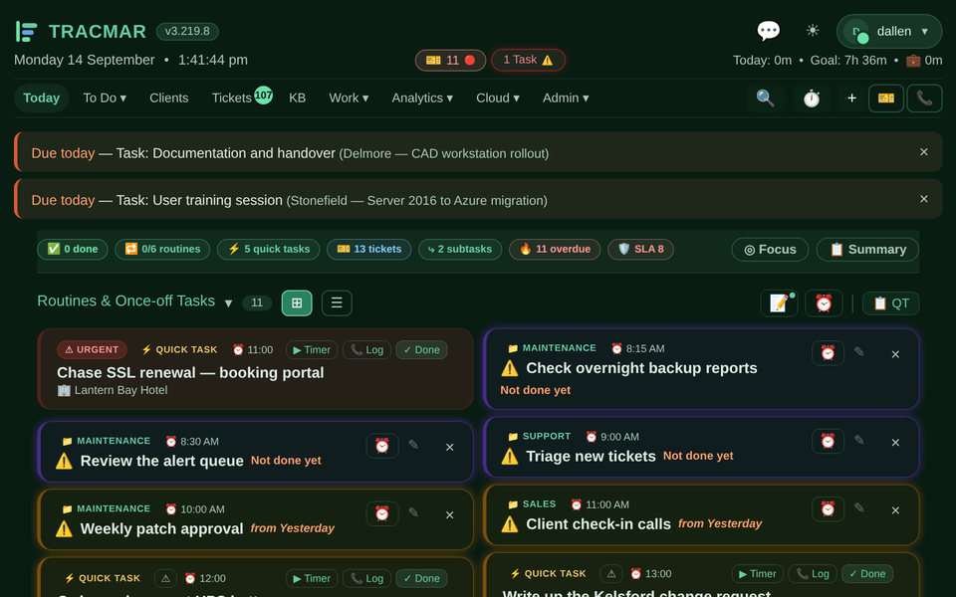Click alarm icon on Check overnight backup reports
This screenshot has width=956, height=597.
(x=828, y=352)
